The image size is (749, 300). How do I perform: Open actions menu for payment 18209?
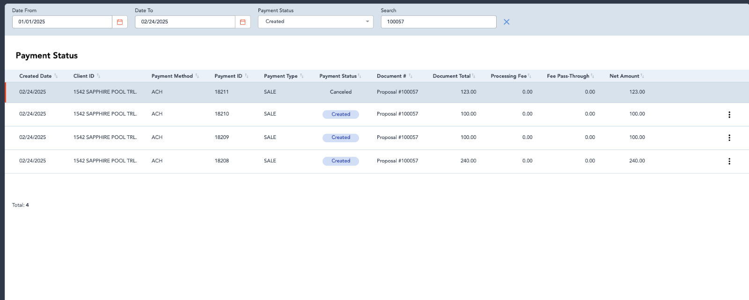(x=729, y=138)
